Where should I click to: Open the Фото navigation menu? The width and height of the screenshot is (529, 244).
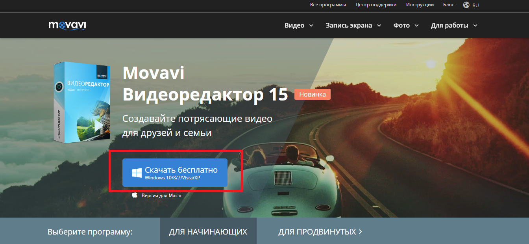(x=401, y=25)
